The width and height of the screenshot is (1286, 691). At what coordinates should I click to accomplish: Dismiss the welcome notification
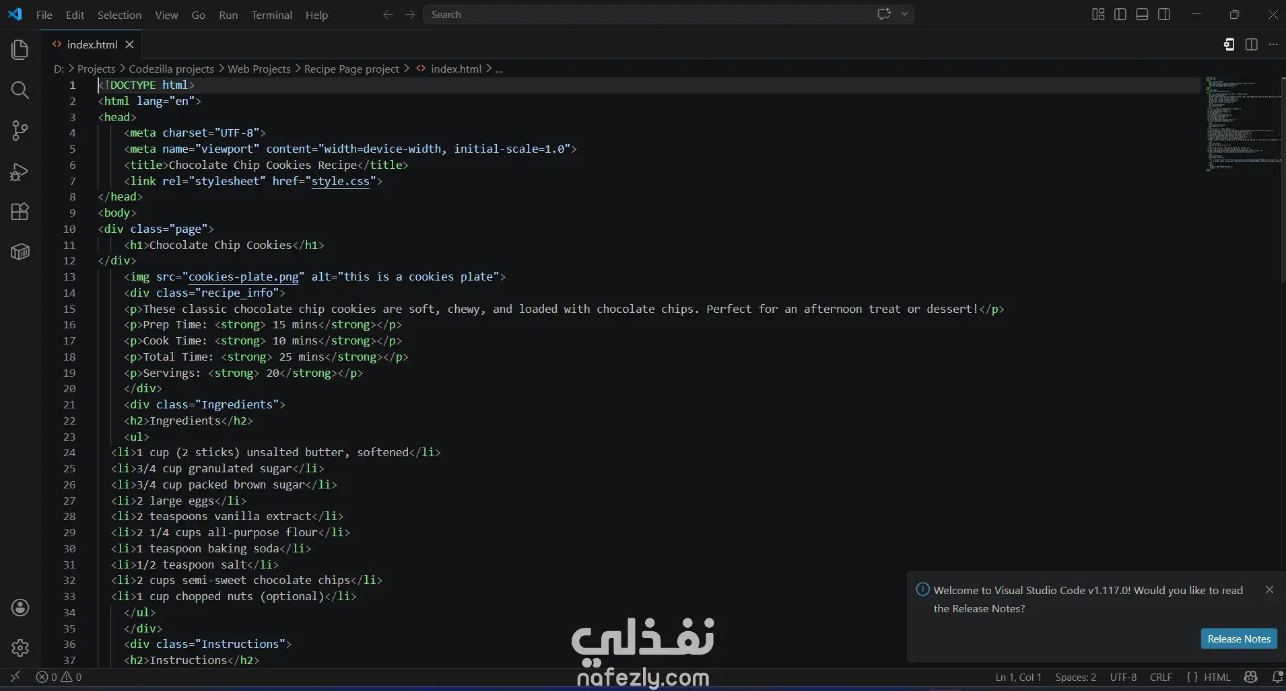click(1269, 589)
